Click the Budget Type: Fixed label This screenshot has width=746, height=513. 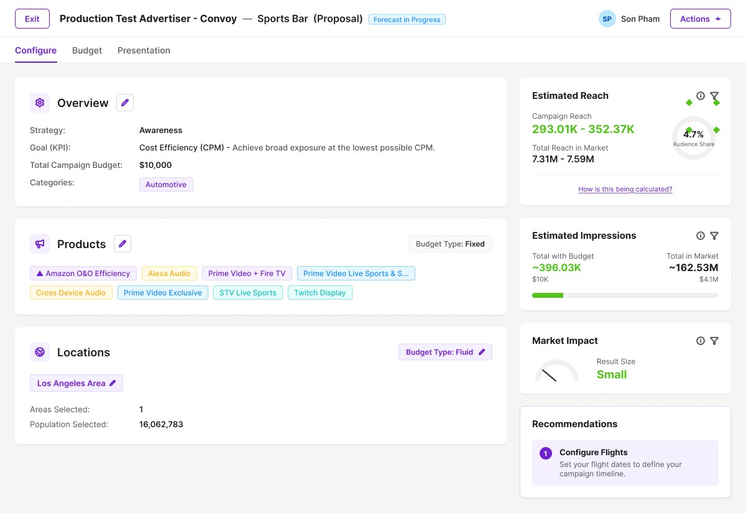click(x=450, y=244)
